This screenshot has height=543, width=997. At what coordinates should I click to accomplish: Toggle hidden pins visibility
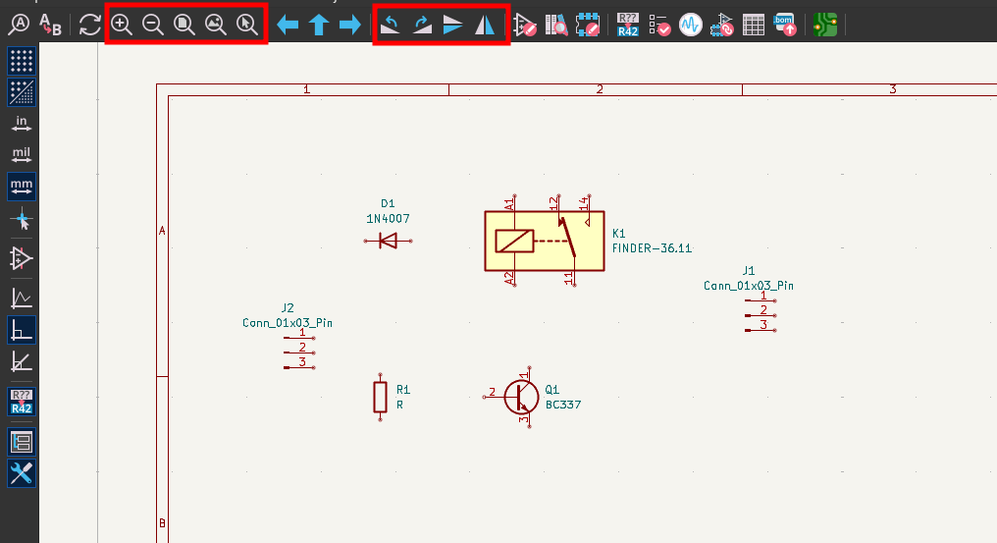[x=21, y=258]
